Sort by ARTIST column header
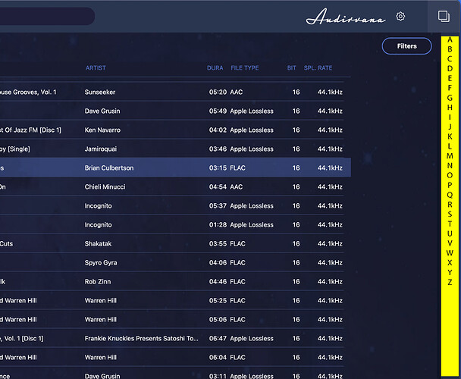The image size is (461, 379). 96,68
